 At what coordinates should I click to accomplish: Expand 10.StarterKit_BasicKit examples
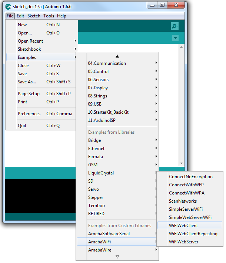coord(117,112)
